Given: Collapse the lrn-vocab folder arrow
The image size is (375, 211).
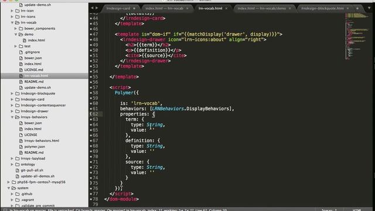Looking at the screenshot, I should (x=12, y=22).
